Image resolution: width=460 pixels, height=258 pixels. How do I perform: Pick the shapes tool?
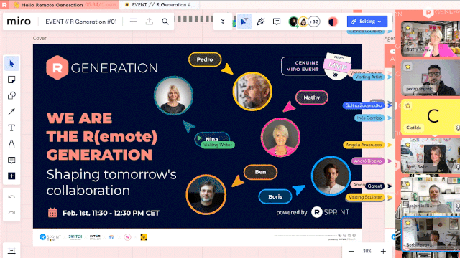[11, 95]
